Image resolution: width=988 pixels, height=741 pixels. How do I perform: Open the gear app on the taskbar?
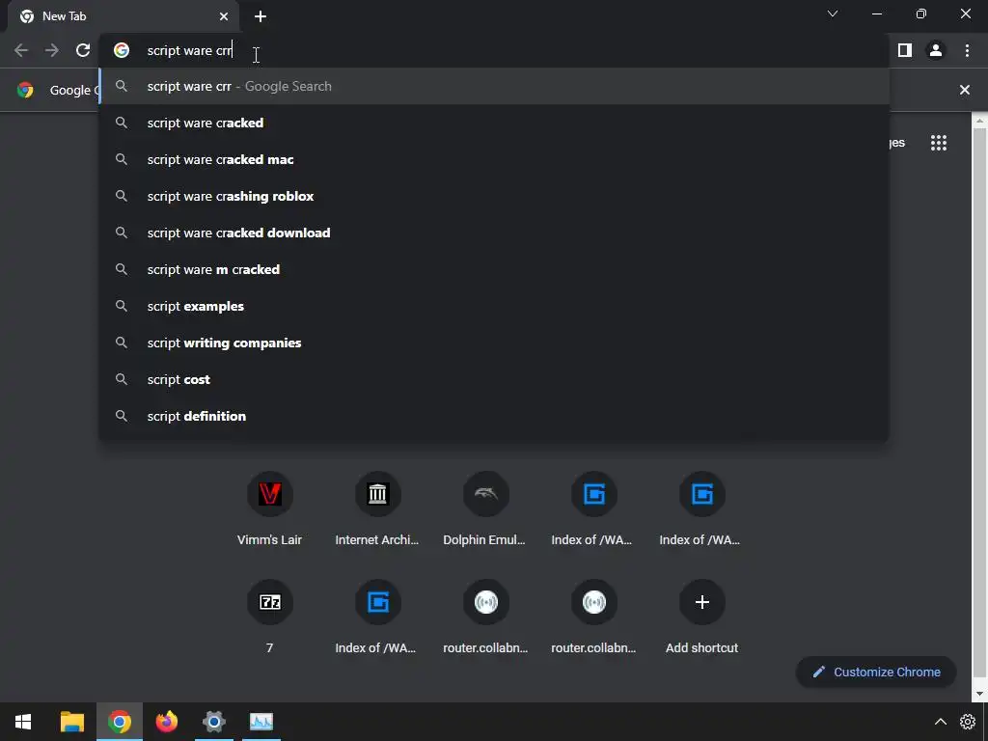[x=213, y=722]
